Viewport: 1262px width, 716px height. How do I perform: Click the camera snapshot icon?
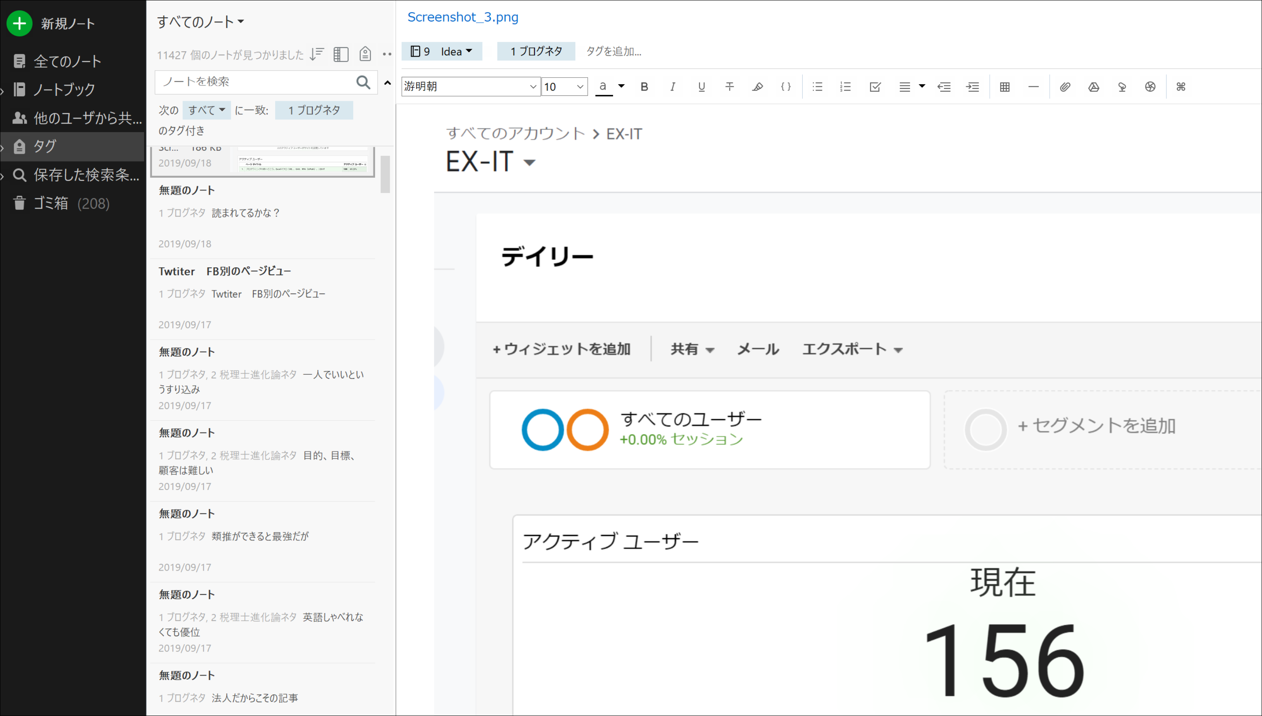point(1150,87)
